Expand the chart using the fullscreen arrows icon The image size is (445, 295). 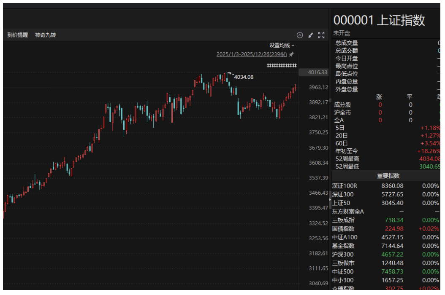[x=321, y=35]
